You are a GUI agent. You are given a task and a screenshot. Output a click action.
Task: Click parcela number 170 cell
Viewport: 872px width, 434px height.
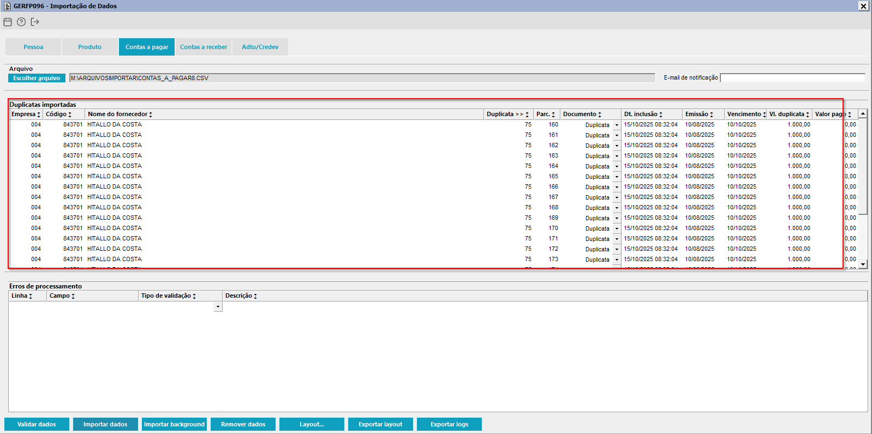coord(553,228)
